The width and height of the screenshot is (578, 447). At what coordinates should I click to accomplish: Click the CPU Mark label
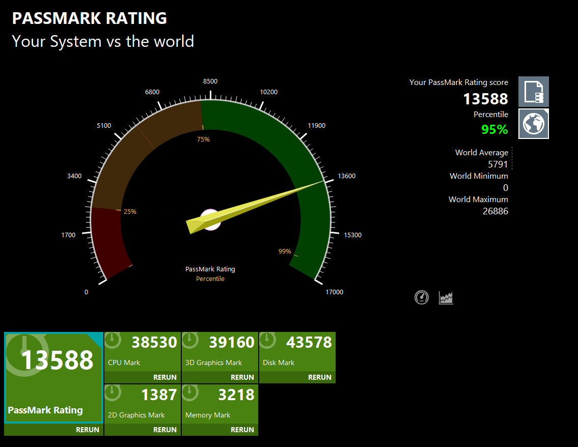click(x=124, y=362)
